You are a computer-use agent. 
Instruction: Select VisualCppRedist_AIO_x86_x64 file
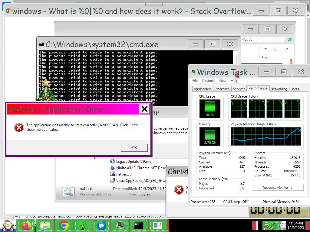click(138, 181)
